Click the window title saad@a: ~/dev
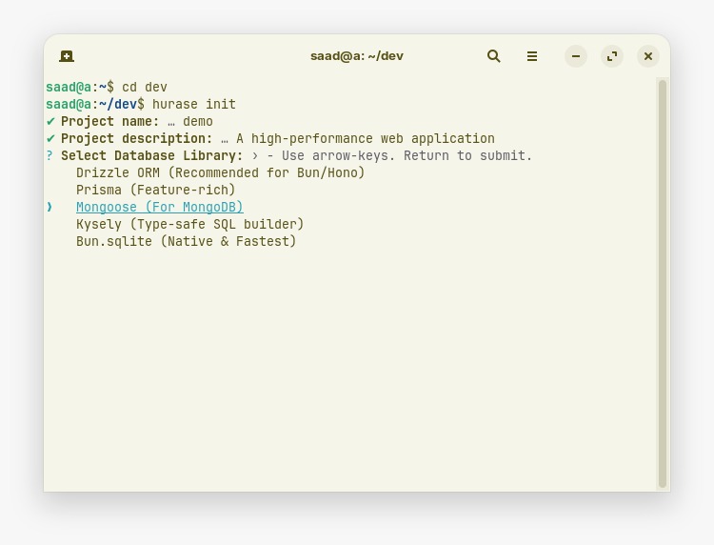The width and height of the screenshot is (714, 545). pyautogui.click(x=357, y=56)
